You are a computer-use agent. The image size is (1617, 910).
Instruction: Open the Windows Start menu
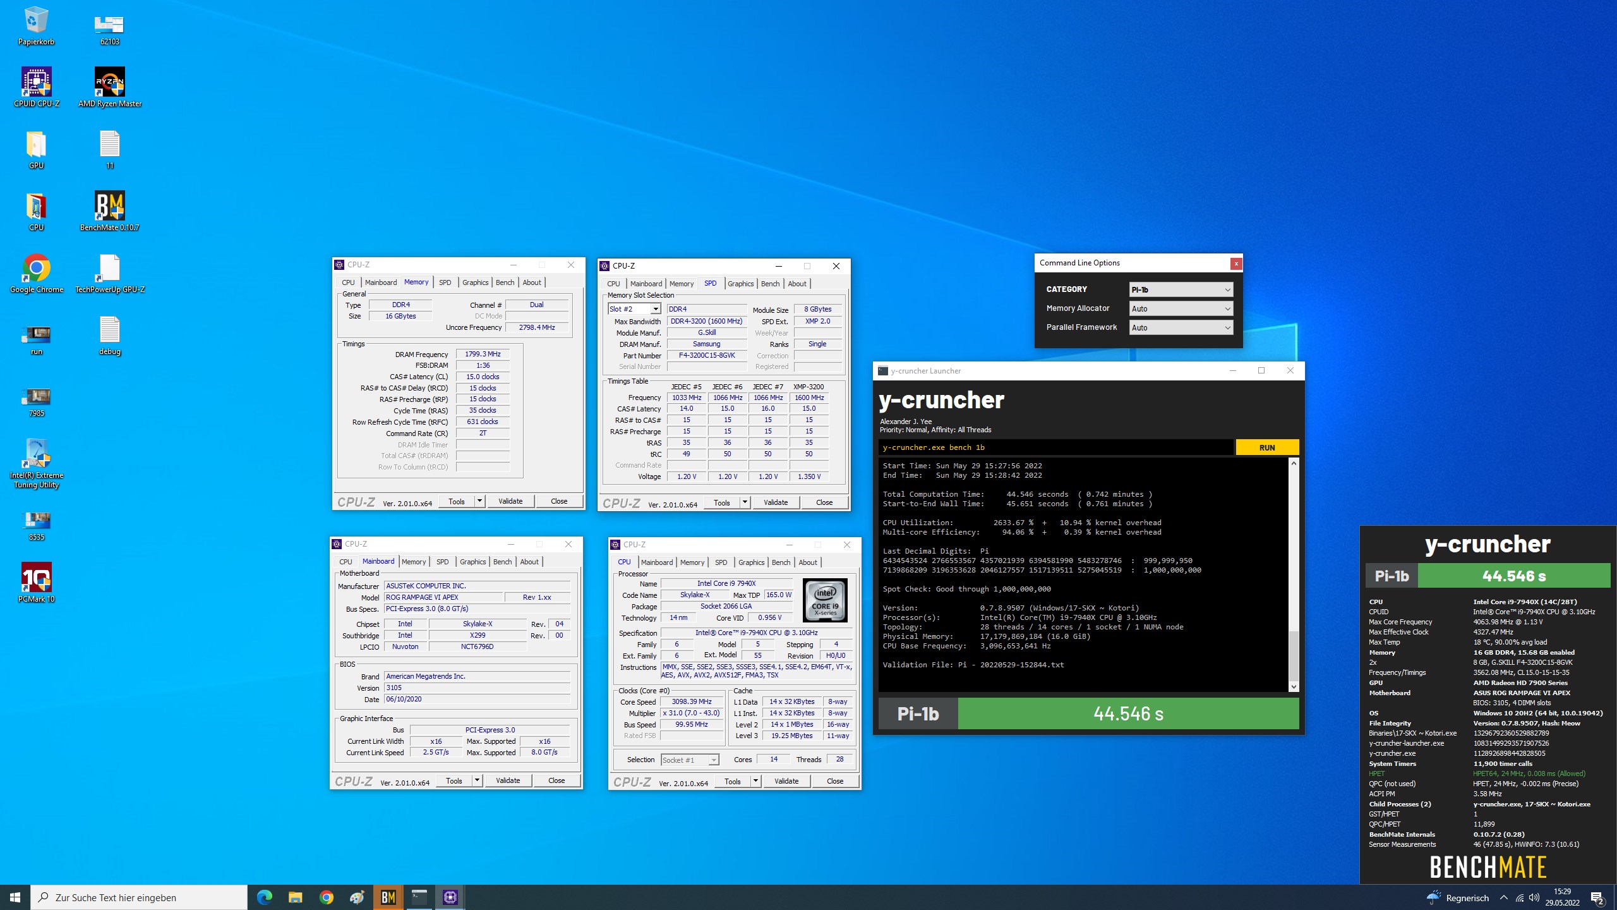pos(15,897)
